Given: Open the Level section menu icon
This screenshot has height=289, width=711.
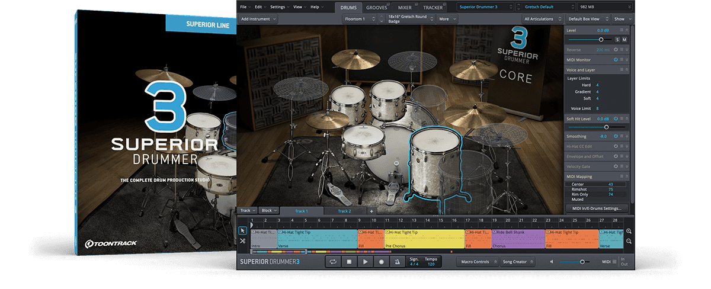Looking at the screenshot, I should 621,30.
